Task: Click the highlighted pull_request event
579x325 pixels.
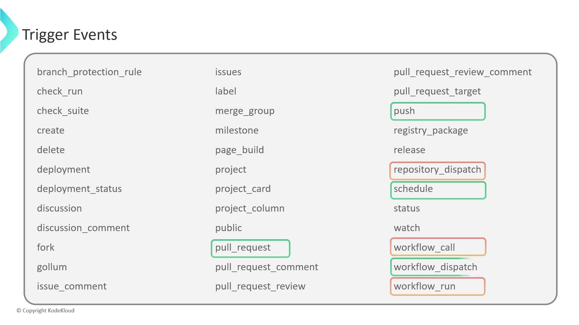Action: click(250, 248)
